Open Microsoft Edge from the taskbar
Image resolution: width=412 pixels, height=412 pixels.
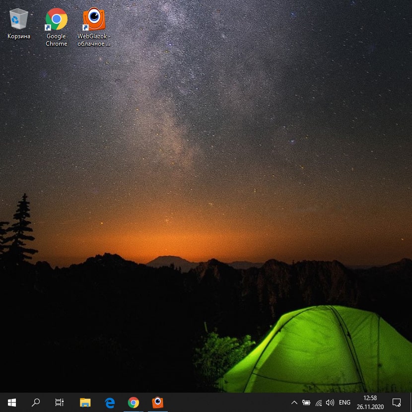(x=110, y=402)
